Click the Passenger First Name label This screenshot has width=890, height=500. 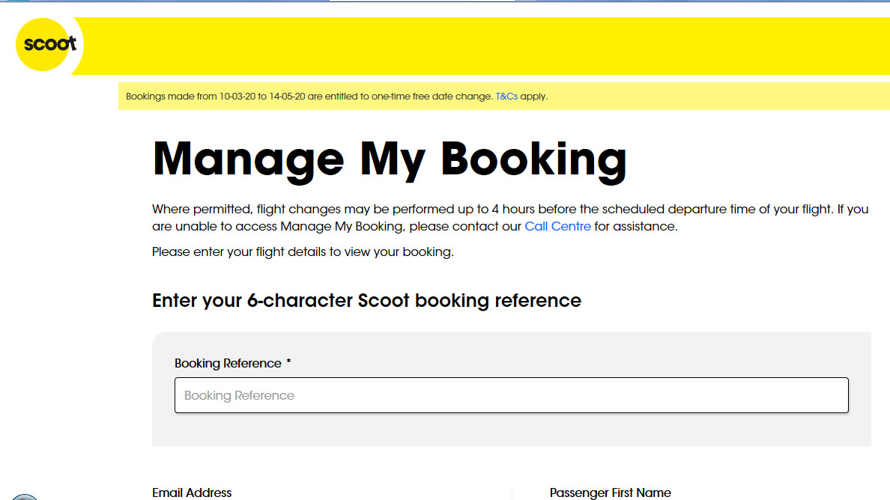coord(611,493)
